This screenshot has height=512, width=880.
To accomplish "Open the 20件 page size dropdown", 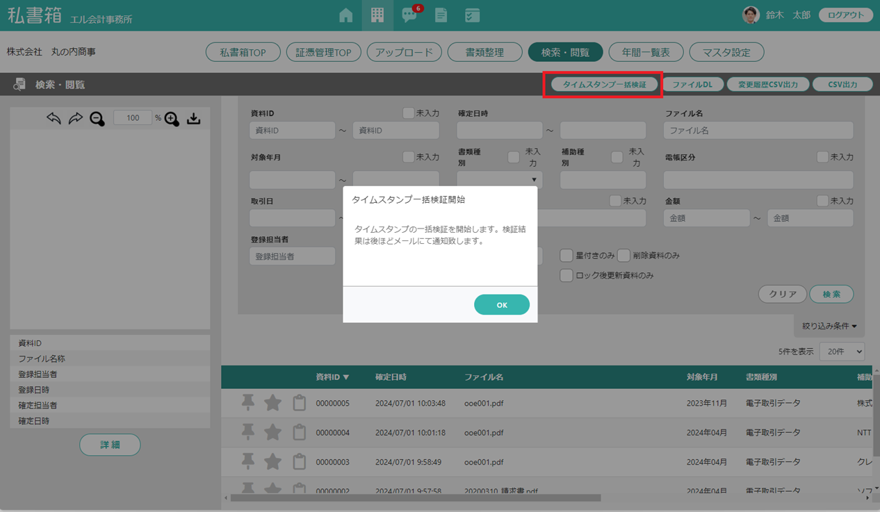I will [842, 352].
